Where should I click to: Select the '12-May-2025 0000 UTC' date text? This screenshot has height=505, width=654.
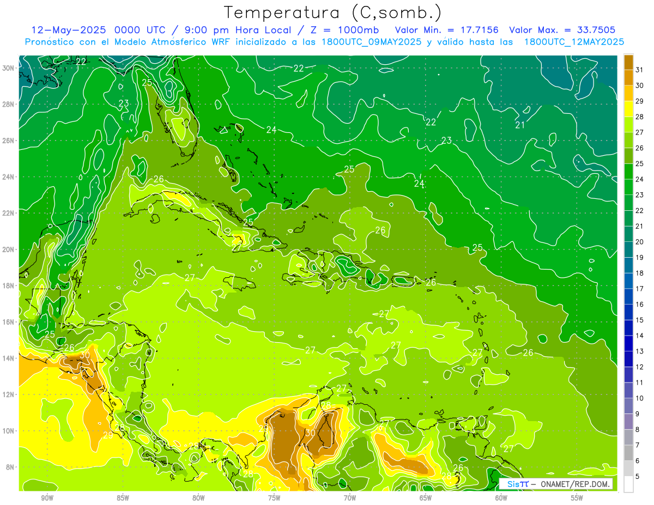point(101,30)
